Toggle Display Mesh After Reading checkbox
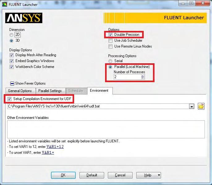212x185 pixels. tap(11, 55)
